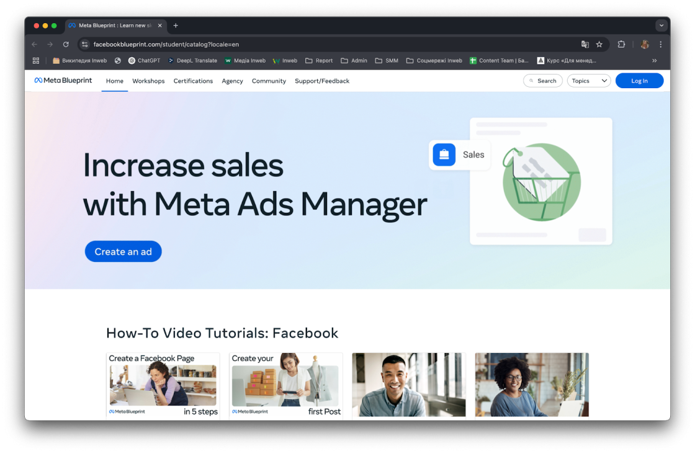
Task: Open the apps grid in bookmarks bar
Action: tap(36, 61)
